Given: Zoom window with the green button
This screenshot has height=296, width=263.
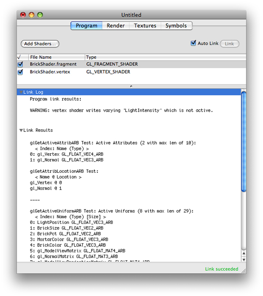Looking at the screenshot, I should [40, 15].
